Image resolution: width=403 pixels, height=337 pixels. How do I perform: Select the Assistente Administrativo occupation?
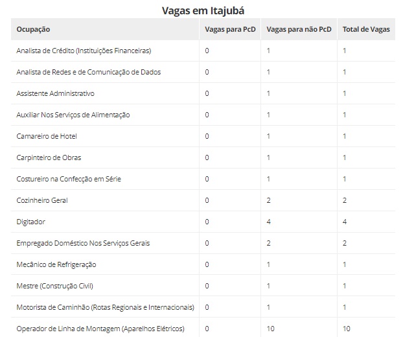55,93
